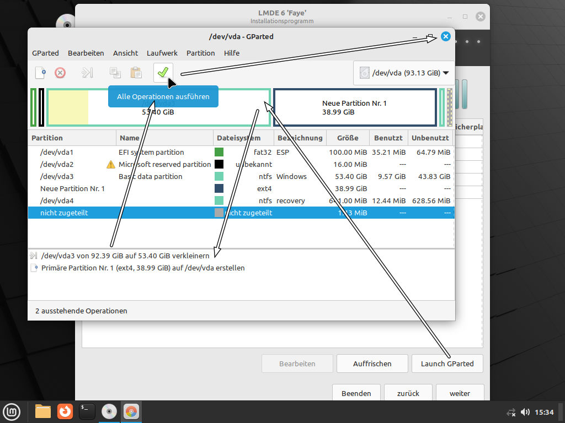Click the Name column header
Screen dimensions: 565x423
coord(164,138)
